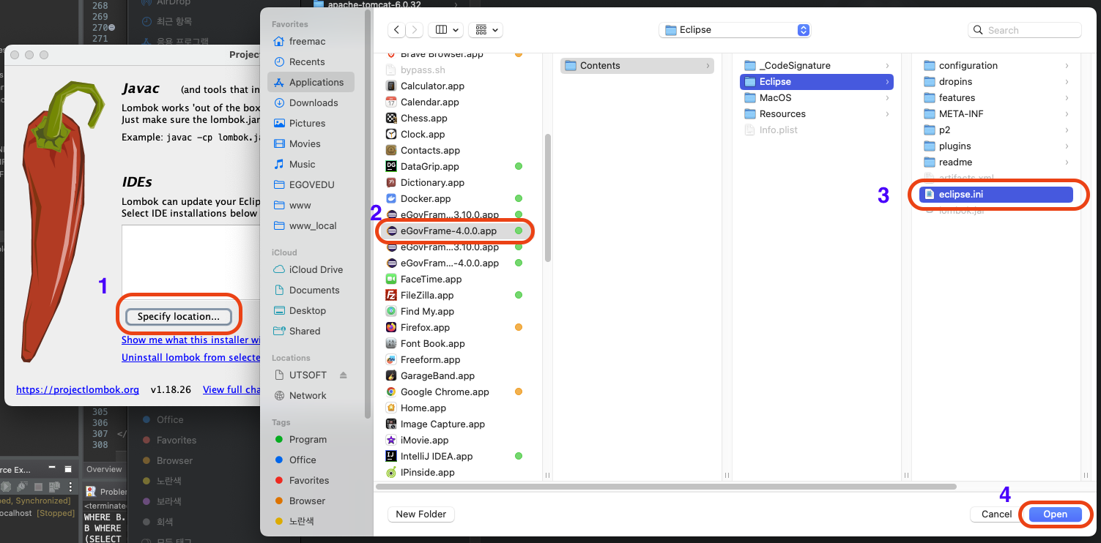This screenshot has height=543, width=1101.
Task: Click the Search field
Action: [1025, 30]
